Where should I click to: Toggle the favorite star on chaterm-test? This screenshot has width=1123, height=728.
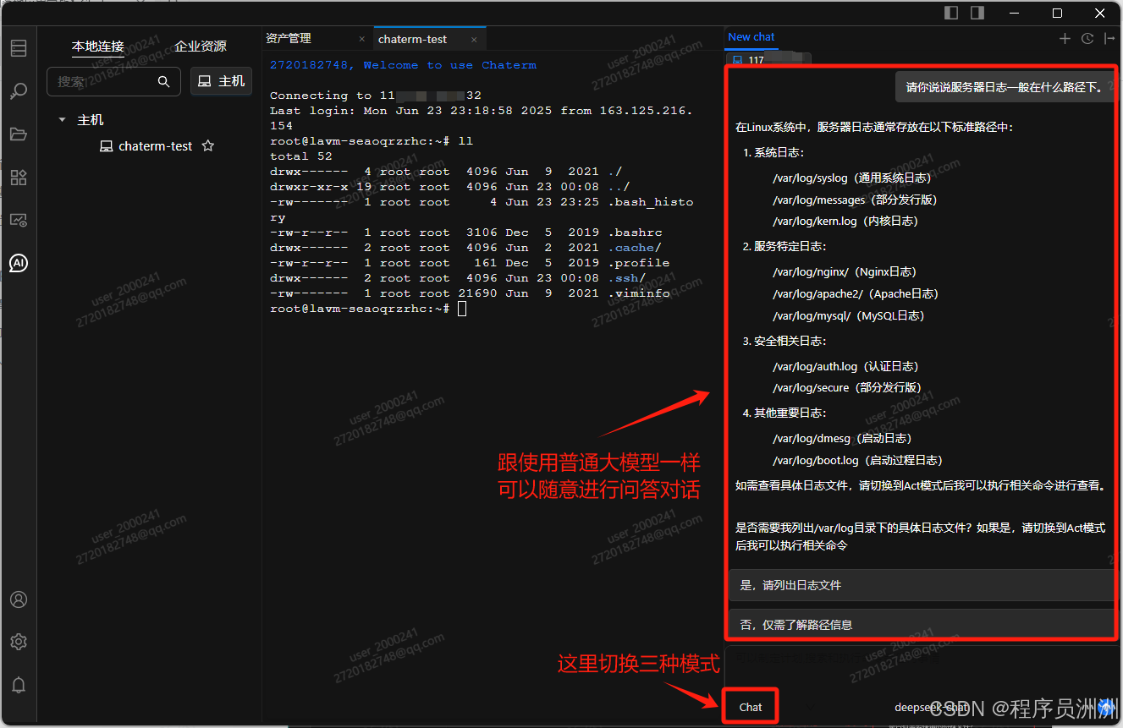(207, 145)
